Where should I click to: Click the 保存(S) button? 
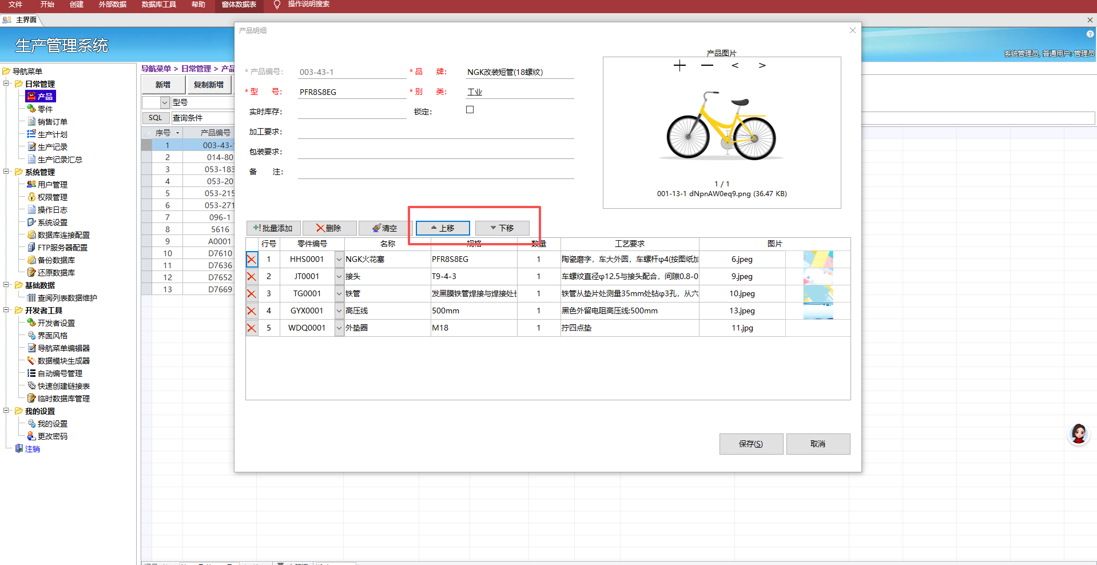[750, 444]
